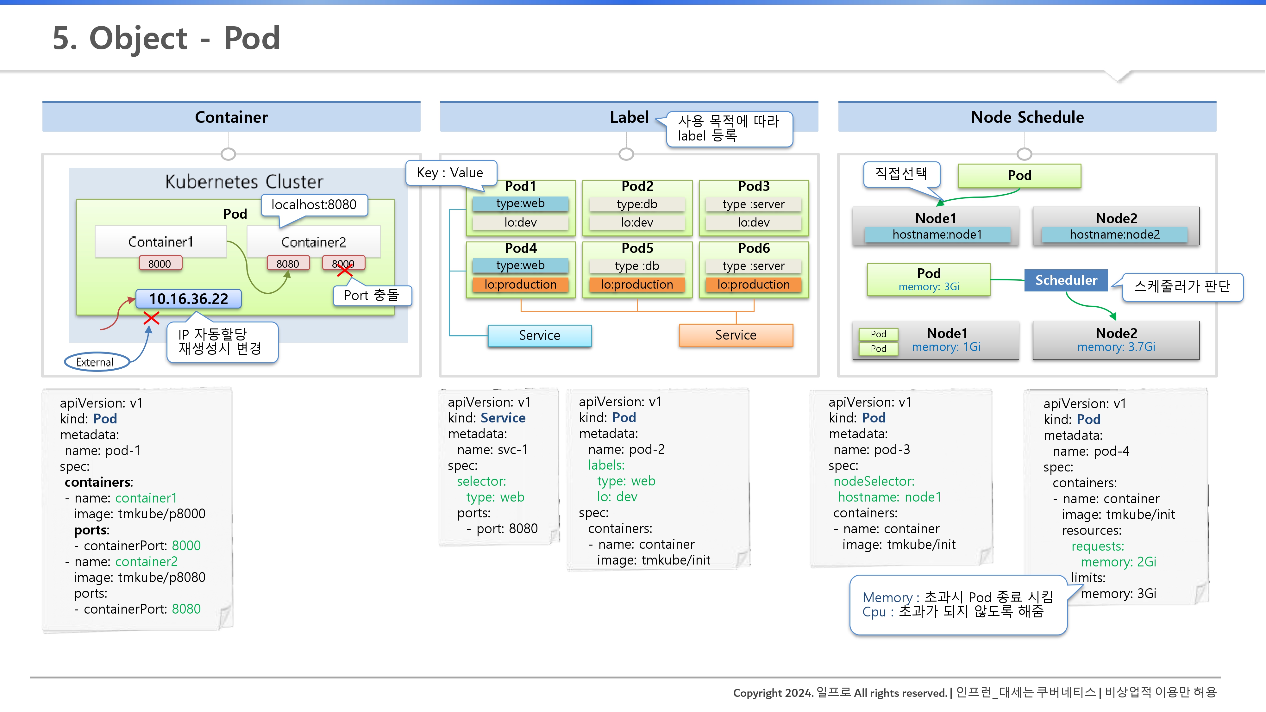Click the circle connector under Node Schedule

(x=1024, y=154)
